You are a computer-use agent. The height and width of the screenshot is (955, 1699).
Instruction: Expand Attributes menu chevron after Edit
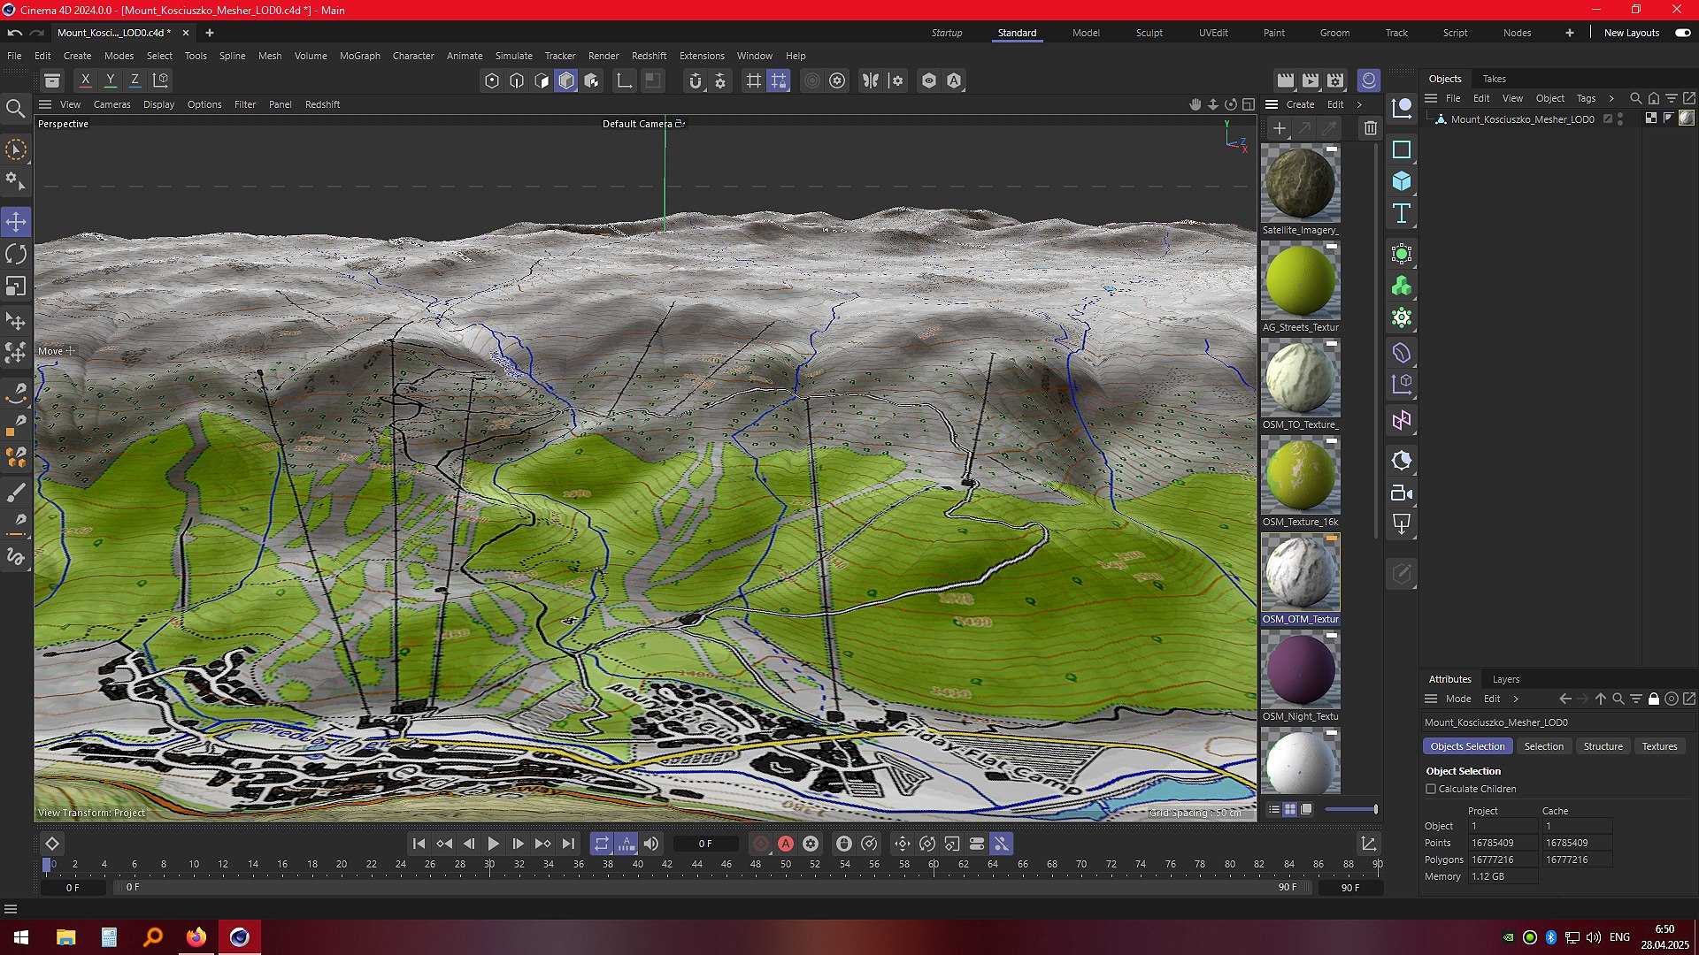coord(1516,699)
